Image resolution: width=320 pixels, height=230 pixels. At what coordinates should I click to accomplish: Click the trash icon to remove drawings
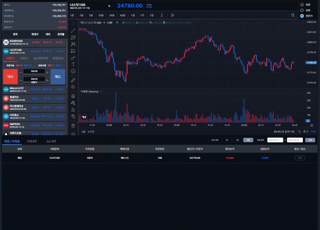coord(73,126)
